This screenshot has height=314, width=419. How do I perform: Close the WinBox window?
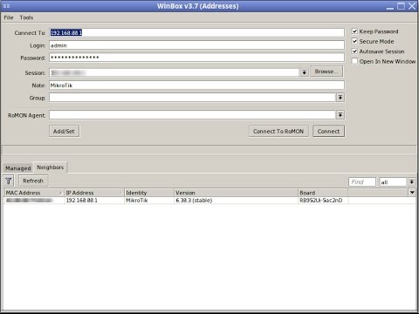(412, 6)
